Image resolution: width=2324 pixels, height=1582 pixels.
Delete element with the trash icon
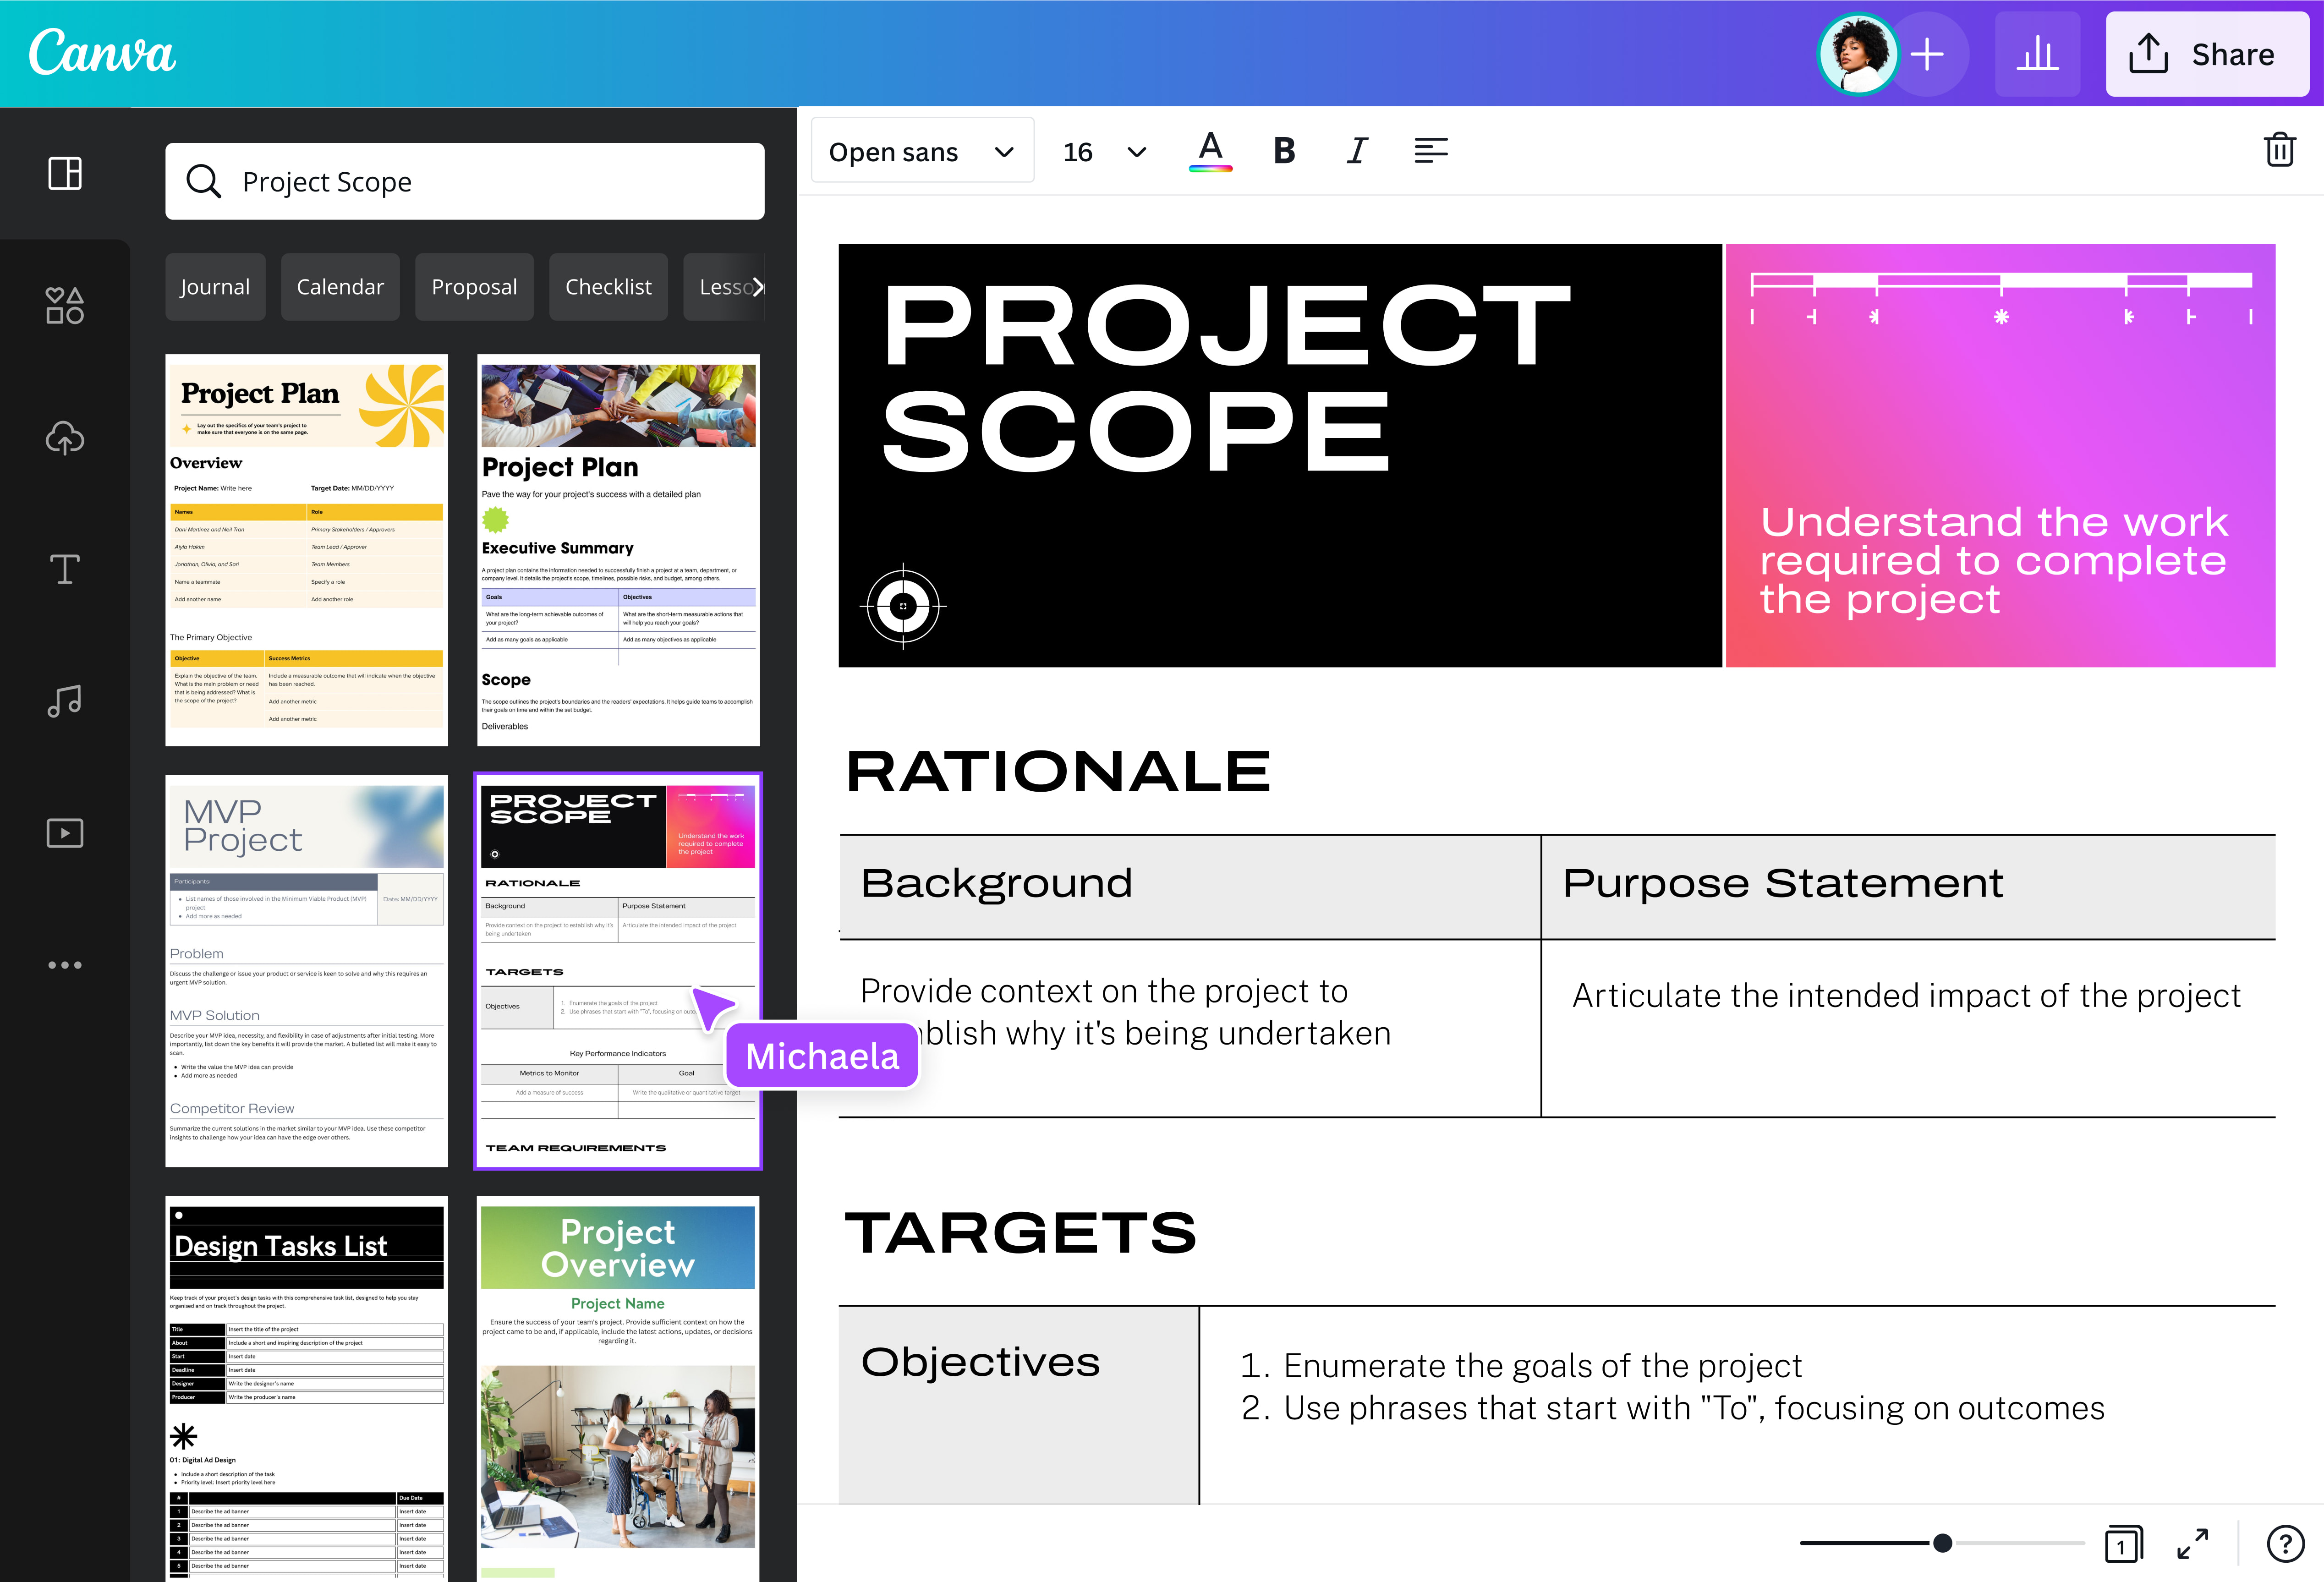[2279, 150]
